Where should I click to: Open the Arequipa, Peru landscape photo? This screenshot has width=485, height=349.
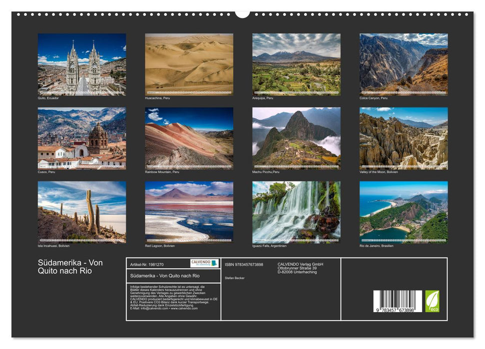point(296,64)
